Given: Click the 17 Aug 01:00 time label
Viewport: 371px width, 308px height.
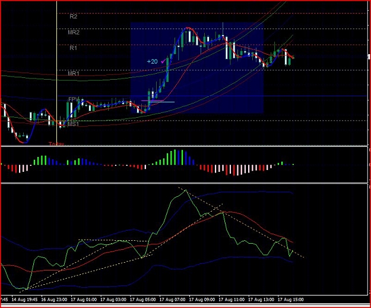Looking at the screenshot, I should tap(84, 300).
